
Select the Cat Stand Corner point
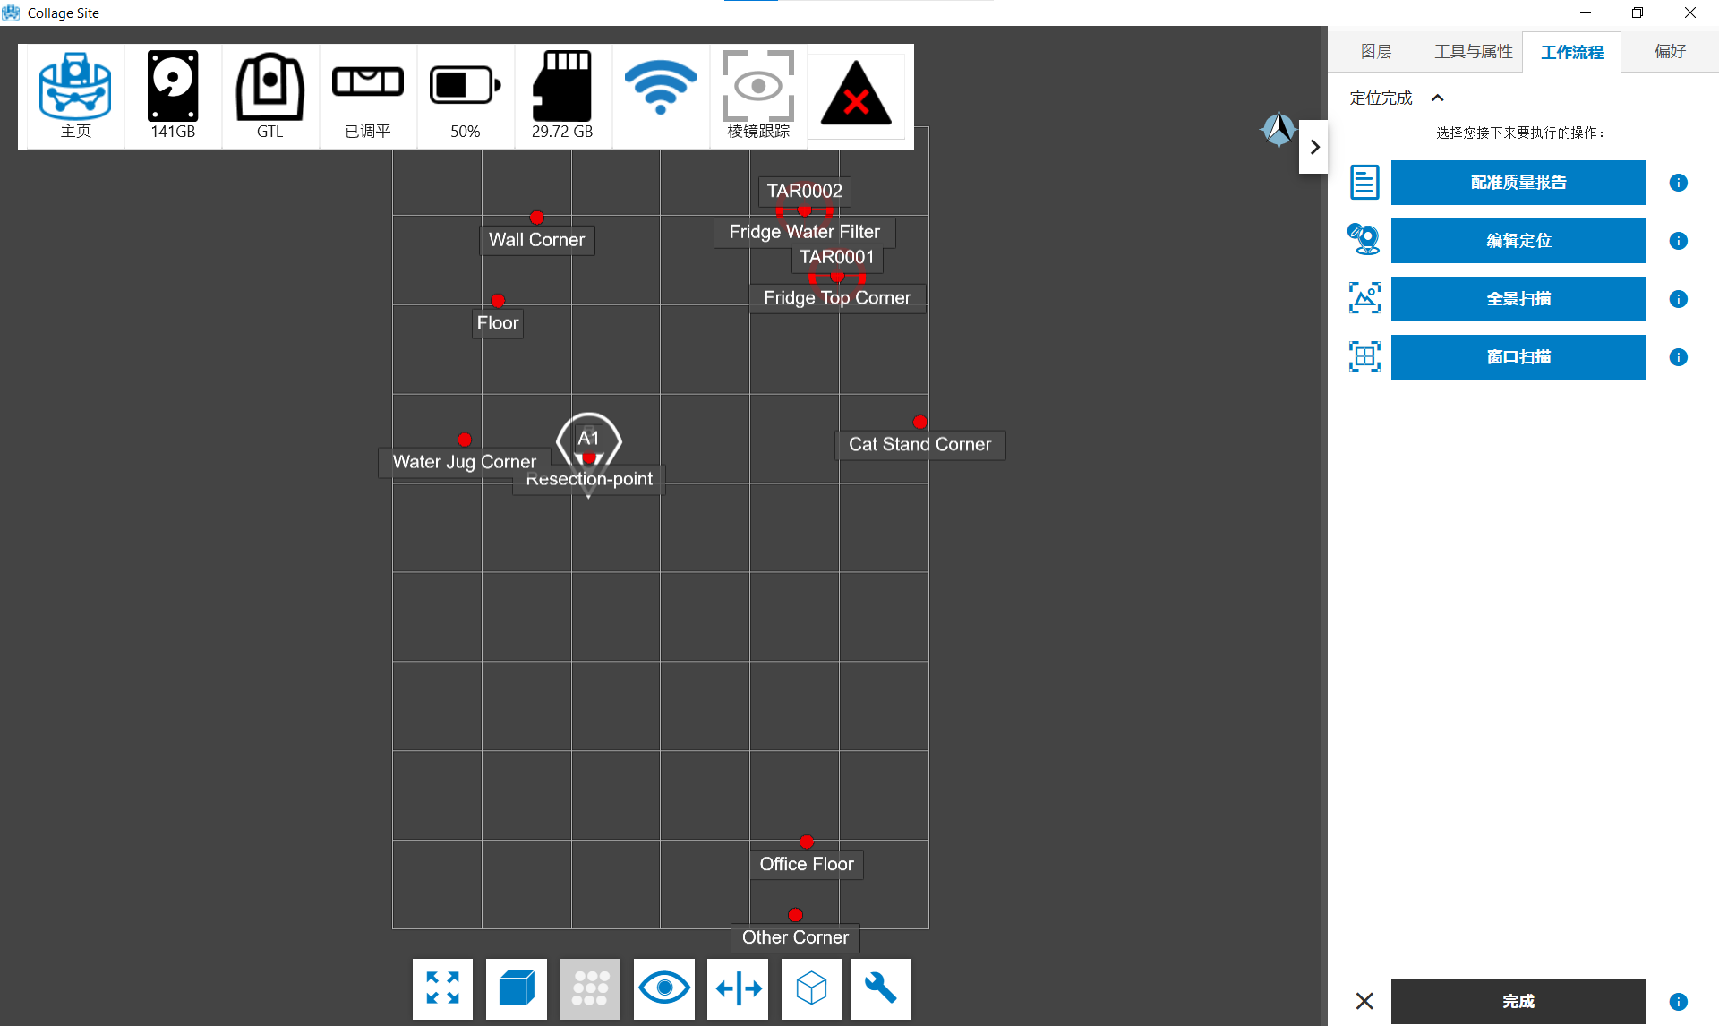(919, 422)
